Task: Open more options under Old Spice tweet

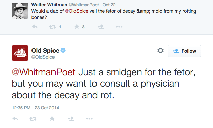Action: click(x=89, y=119)
